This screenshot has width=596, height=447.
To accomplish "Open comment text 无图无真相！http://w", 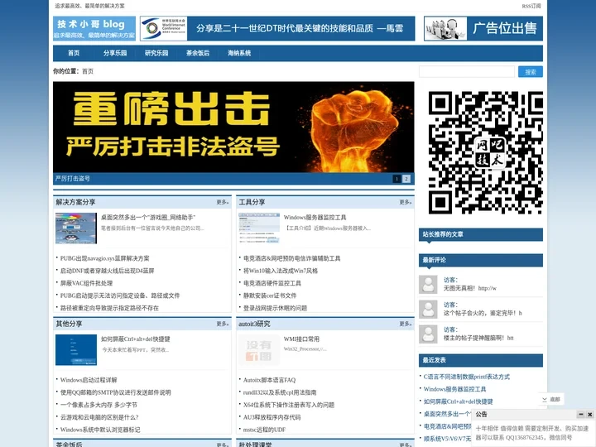I will coord(470,289).
